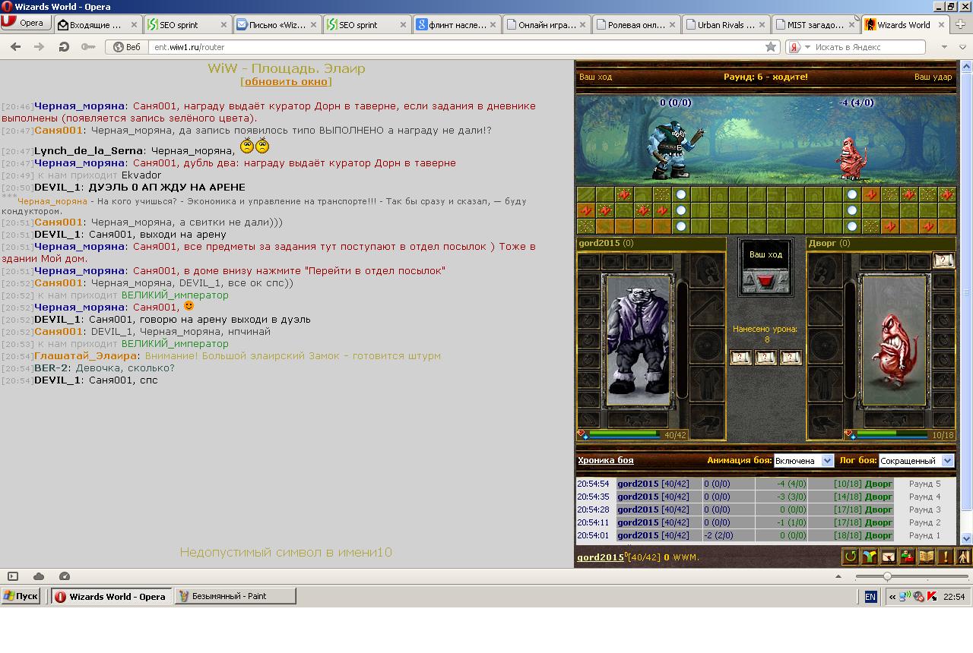
Task: Select bottom-row circle in right half of battle grid
Action: coord(852,226)
